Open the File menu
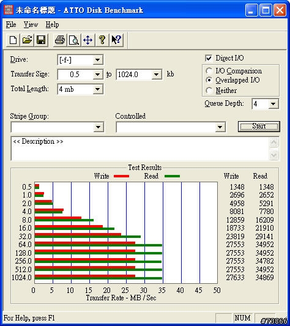 point(11,24)
